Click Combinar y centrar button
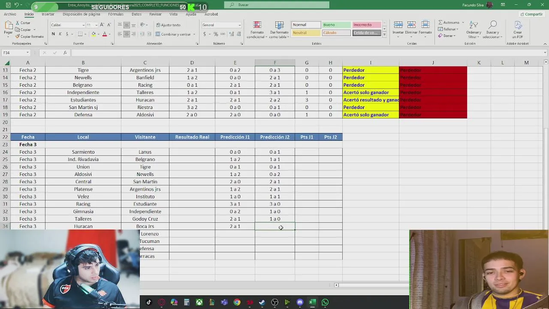The width and height of the screenshot is (549, 309). tap(173, 34)
